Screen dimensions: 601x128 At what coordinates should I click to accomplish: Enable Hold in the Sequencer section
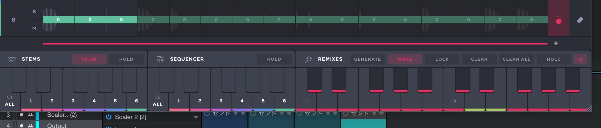(x=274, y=59)
